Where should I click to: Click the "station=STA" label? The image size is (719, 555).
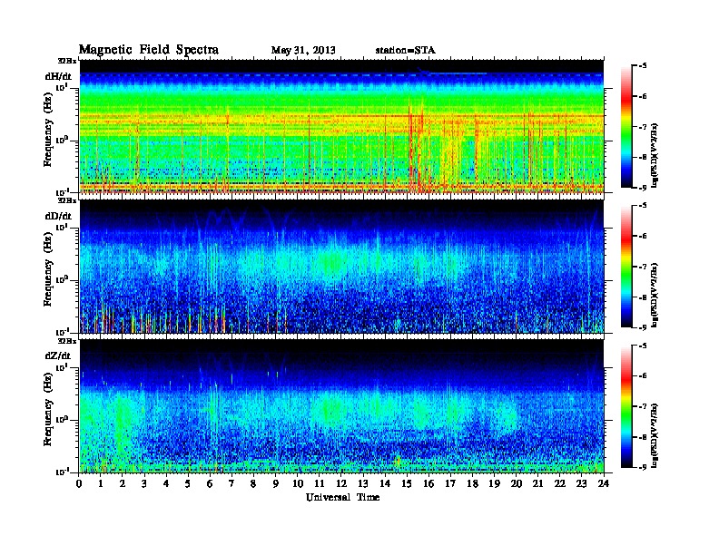405,50
